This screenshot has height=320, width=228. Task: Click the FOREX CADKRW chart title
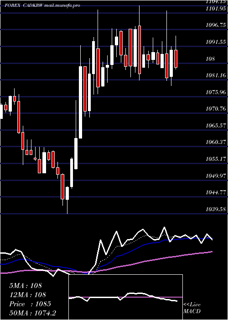tap(42, 5)
